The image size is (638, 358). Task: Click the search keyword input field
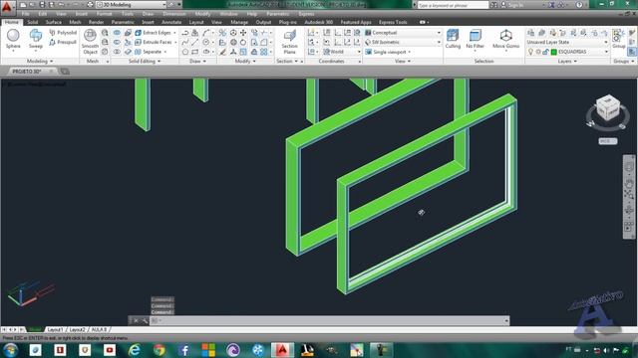pyautogui.click(x=453, y=5)
